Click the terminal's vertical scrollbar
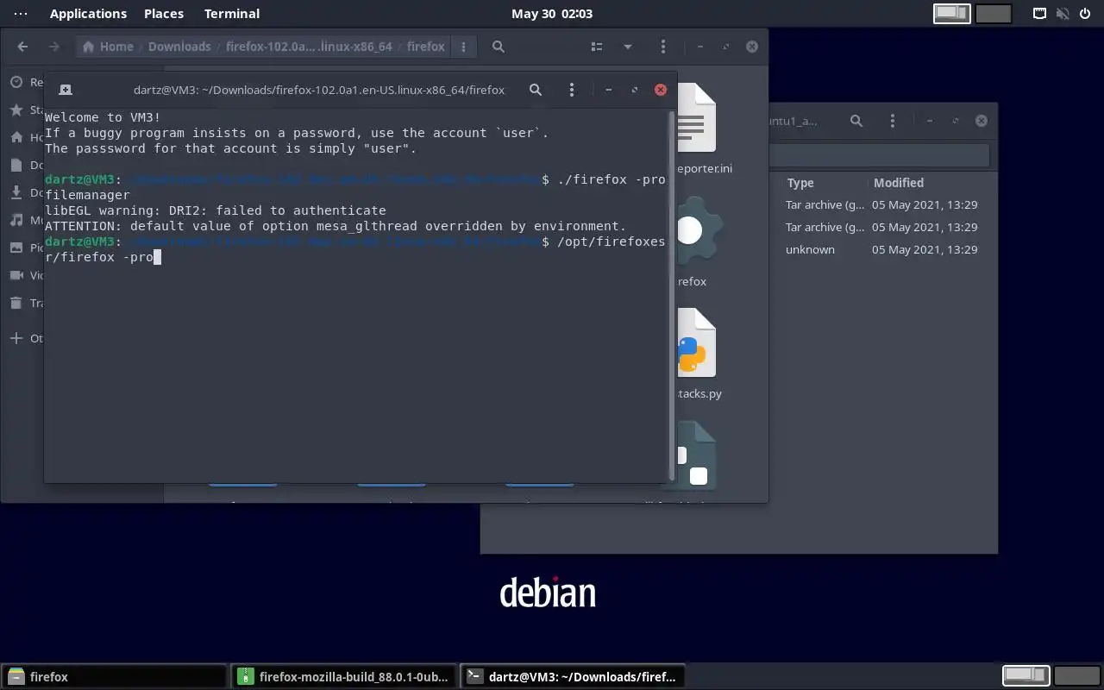1104x690 pixels. click(672, 295)
